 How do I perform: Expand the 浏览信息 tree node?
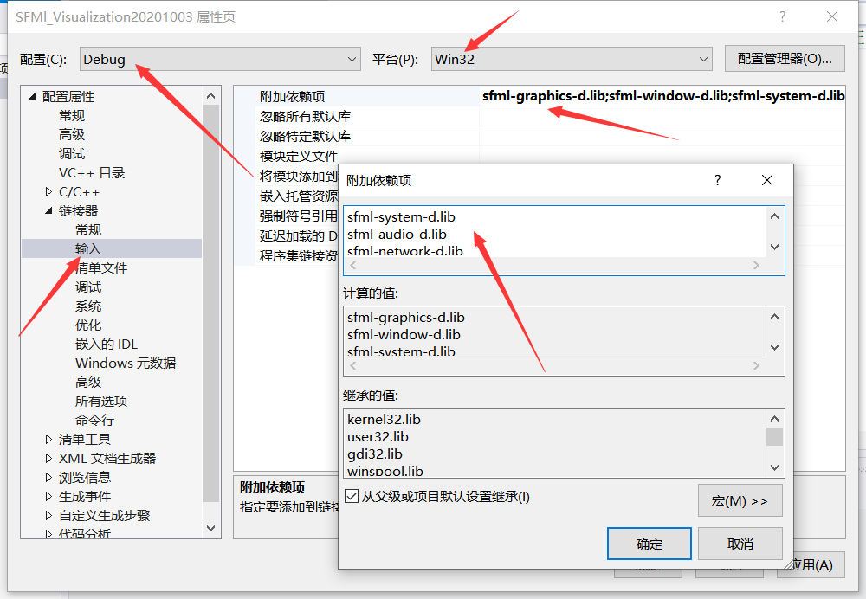click(48, 478)
